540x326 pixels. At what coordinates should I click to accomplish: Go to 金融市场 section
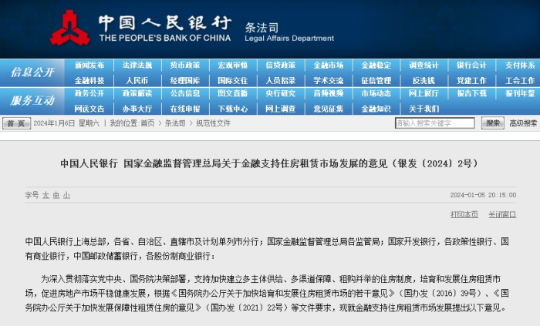coord(328,66)
